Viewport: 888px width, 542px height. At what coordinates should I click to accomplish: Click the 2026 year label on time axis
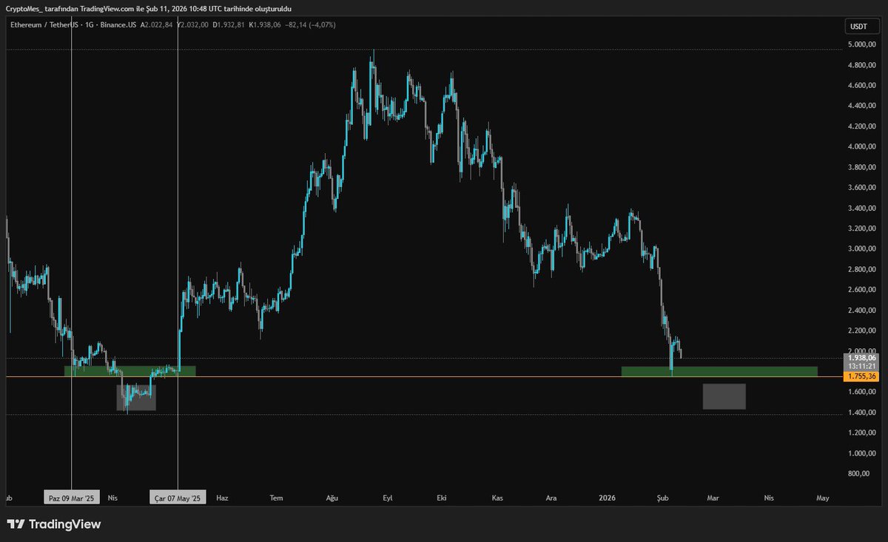tap(607, 498)
